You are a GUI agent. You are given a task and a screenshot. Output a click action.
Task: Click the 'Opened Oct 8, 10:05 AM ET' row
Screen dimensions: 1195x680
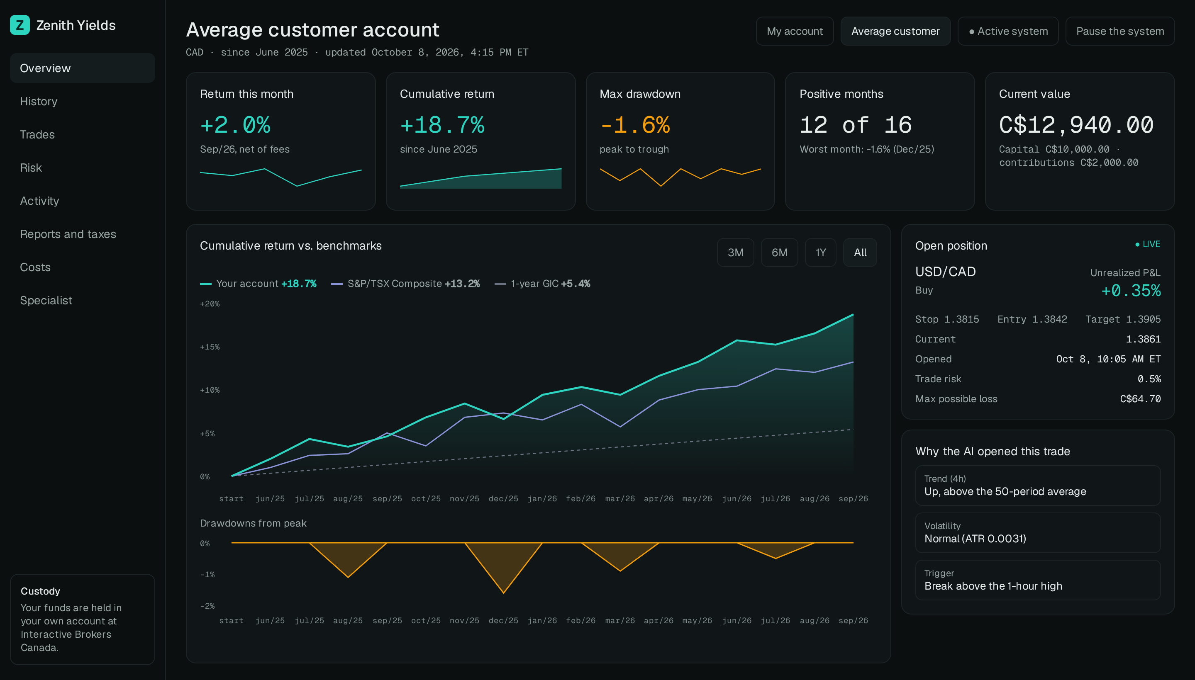point(1038,359)
